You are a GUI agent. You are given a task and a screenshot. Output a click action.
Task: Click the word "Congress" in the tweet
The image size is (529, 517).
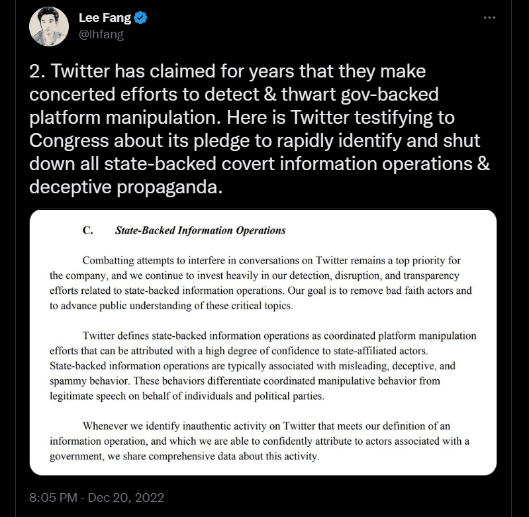tap(73, 141)
